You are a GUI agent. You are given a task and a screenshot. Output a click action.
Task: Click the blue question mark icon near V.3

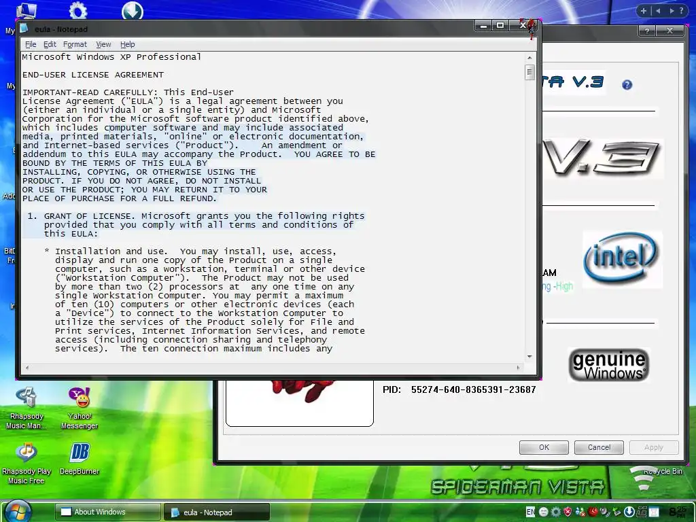627,85
